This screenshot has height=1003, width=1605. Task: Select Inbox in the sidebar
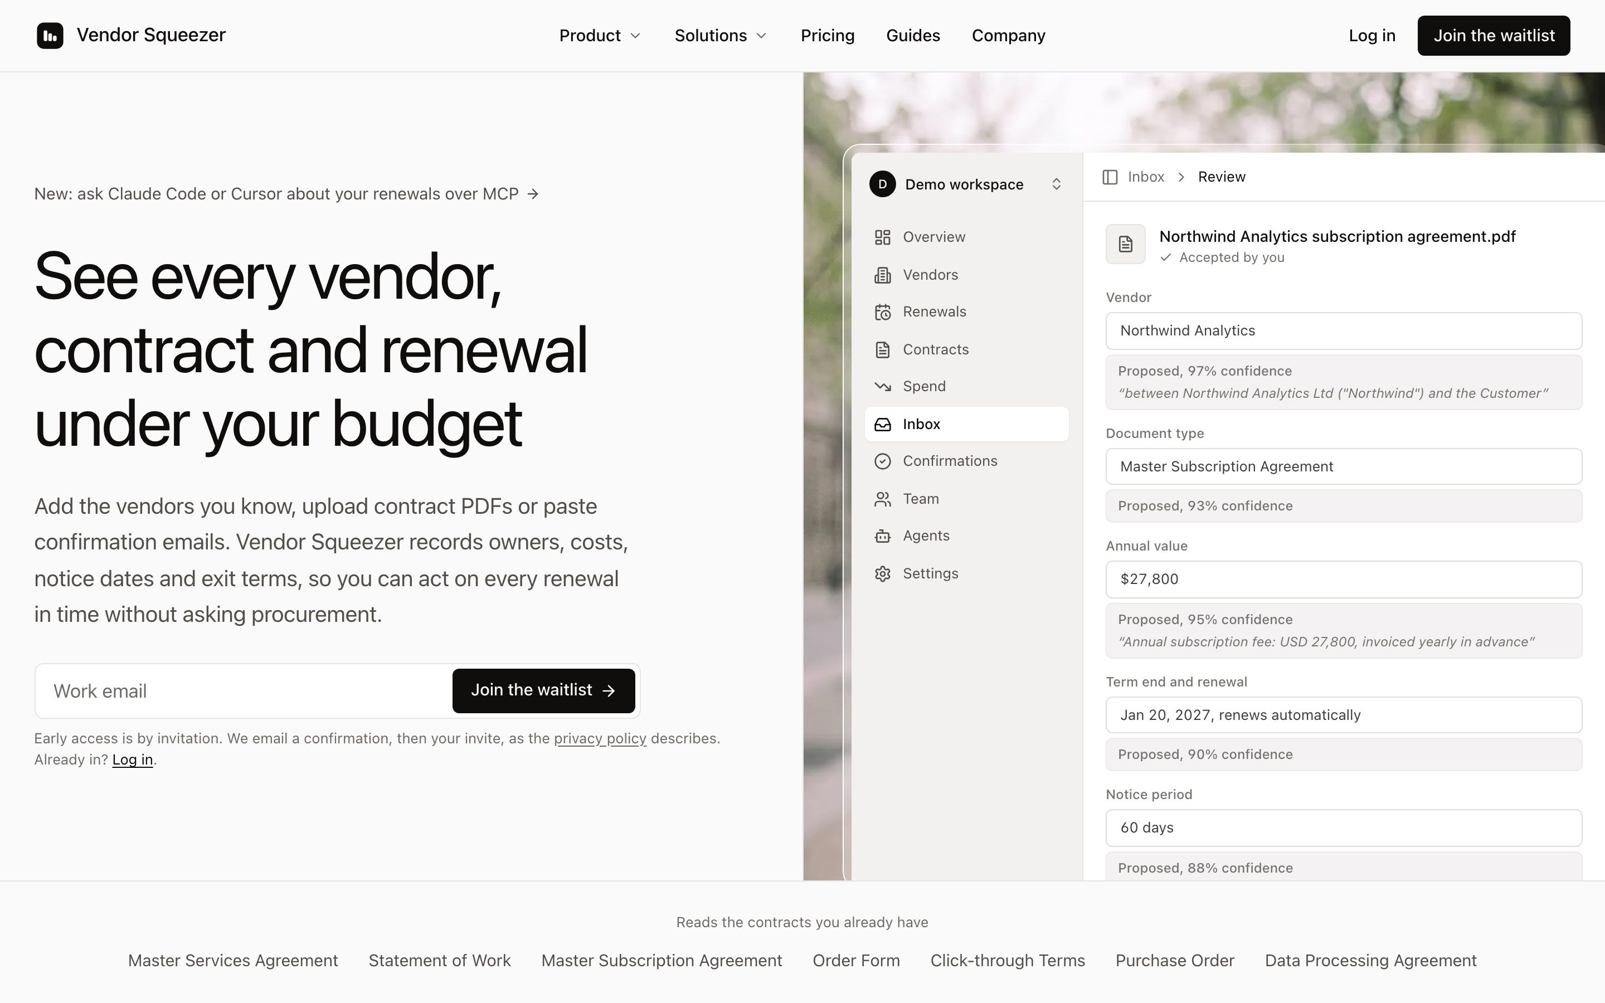[x=966, y=424]
